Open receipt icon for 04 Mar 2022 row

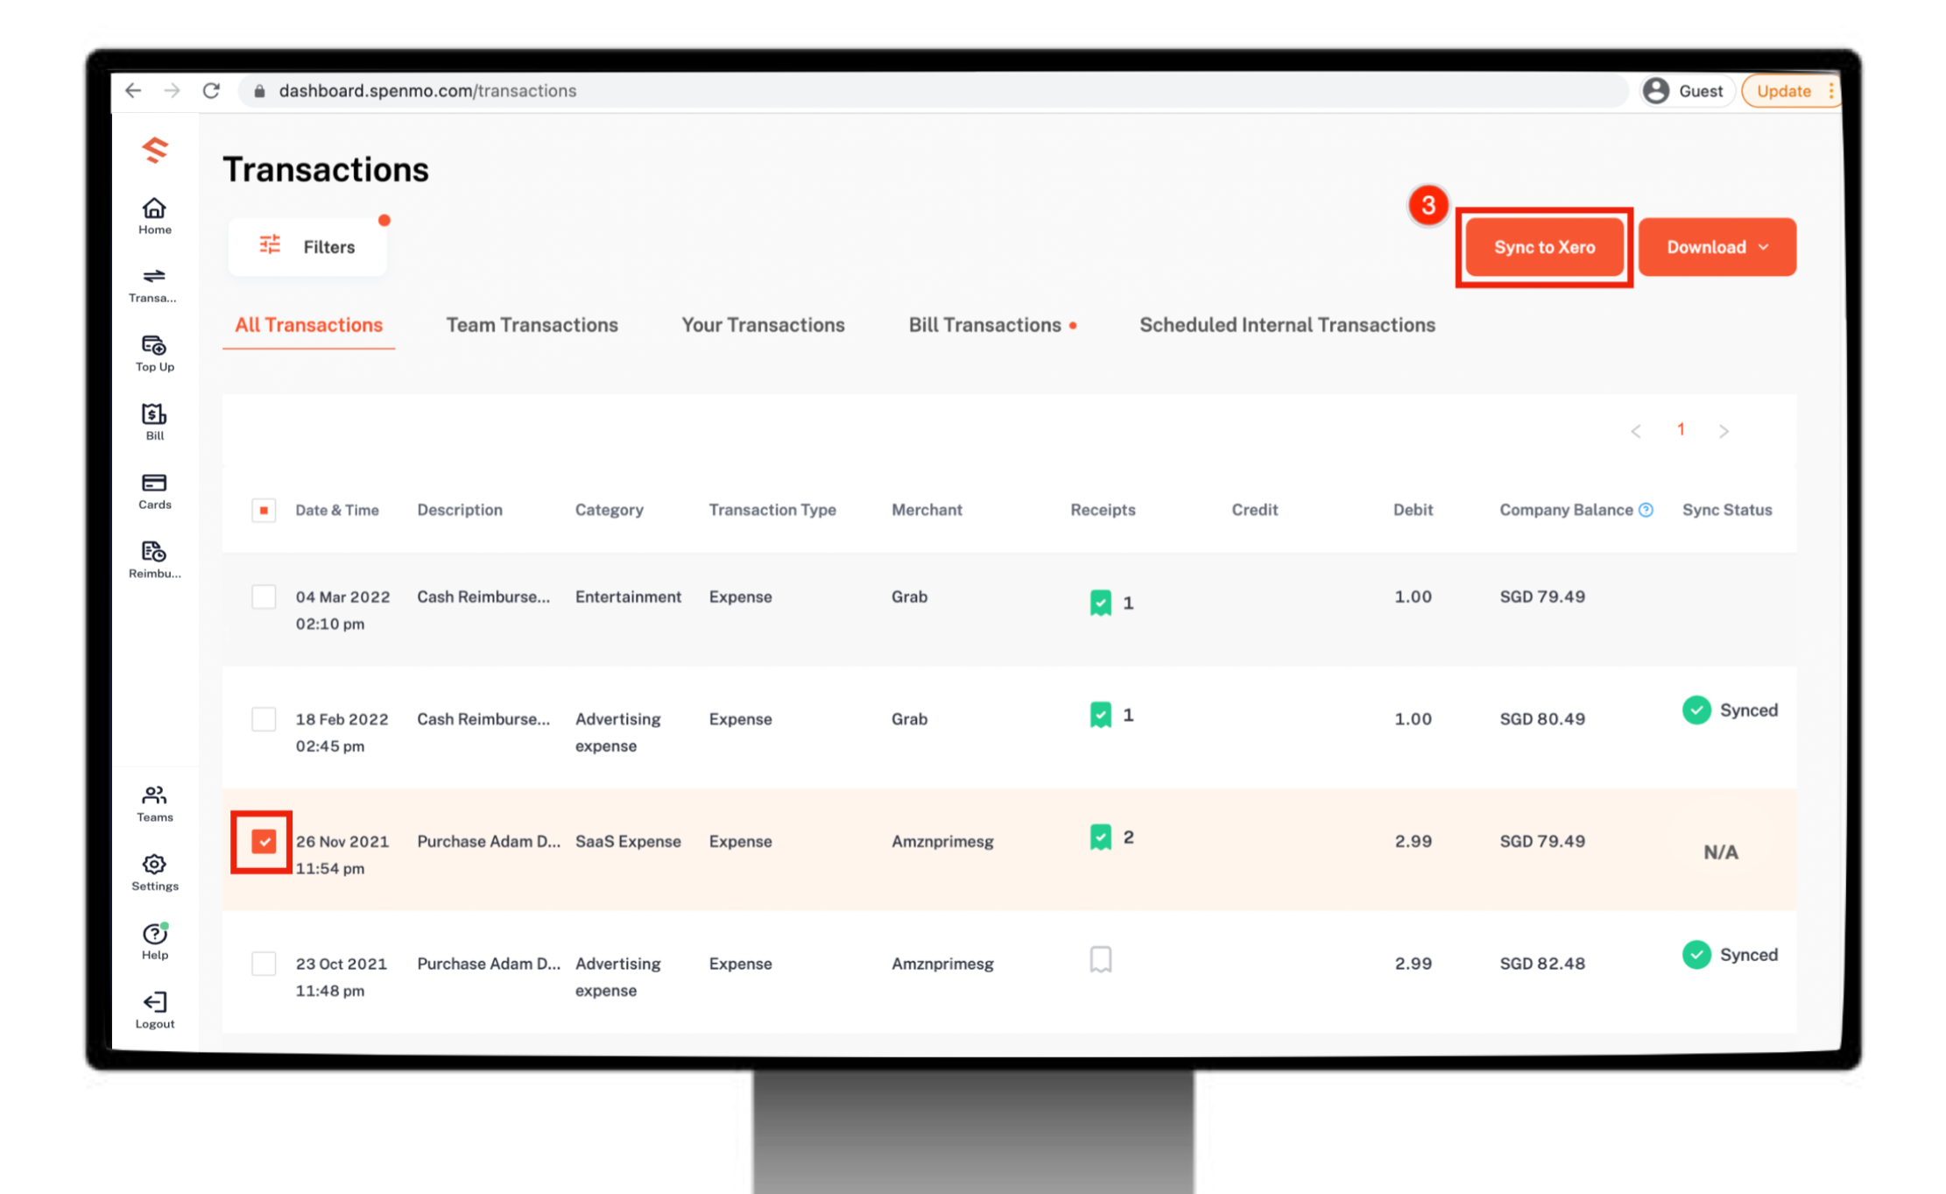point(1101,603)
